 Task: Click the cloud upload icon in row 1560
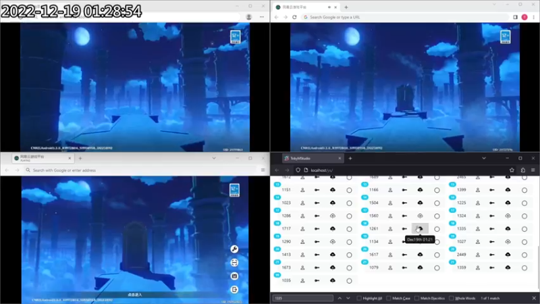[420, 216]
